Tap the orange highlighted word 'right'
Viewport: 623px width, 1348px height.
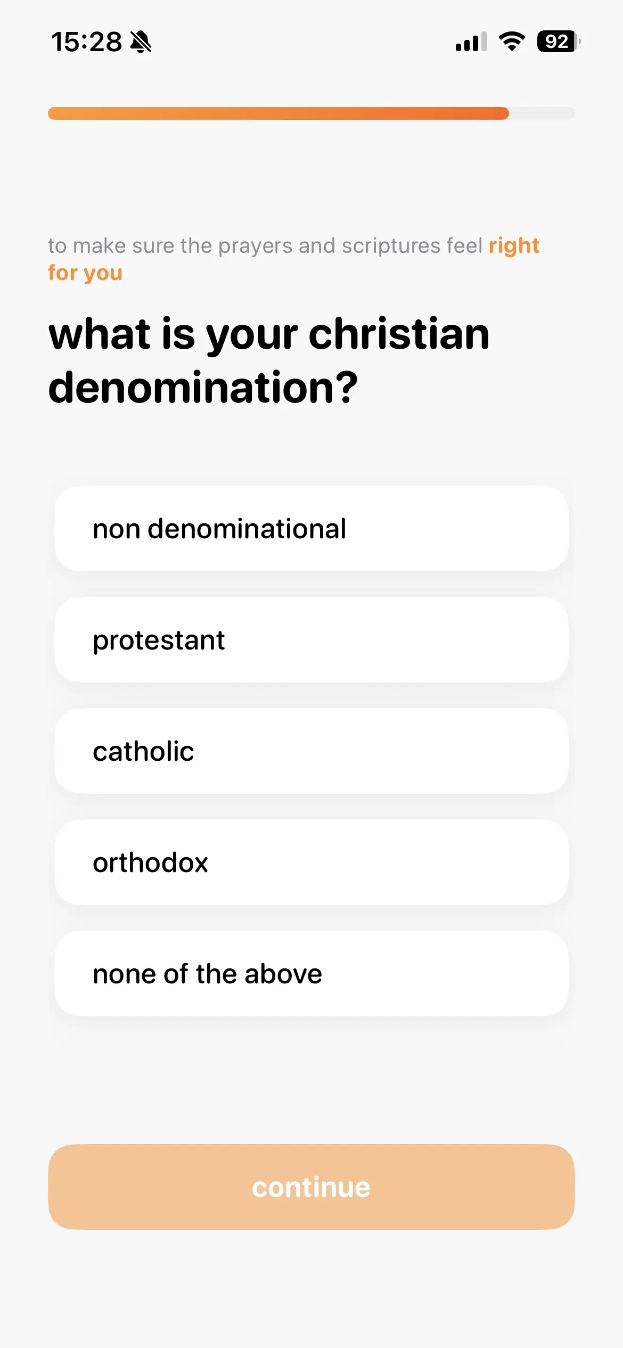click(514, 246)
